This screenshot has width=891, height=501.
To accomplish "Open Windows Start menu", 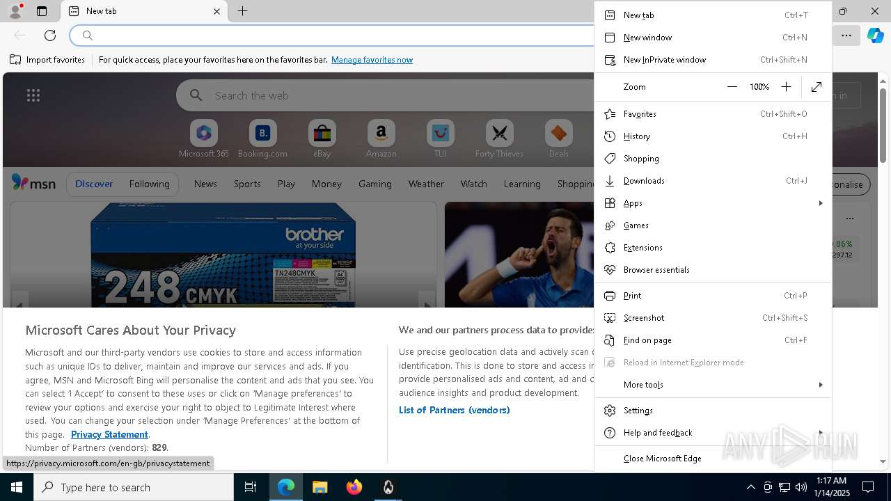I will click(x=17, y=487).
